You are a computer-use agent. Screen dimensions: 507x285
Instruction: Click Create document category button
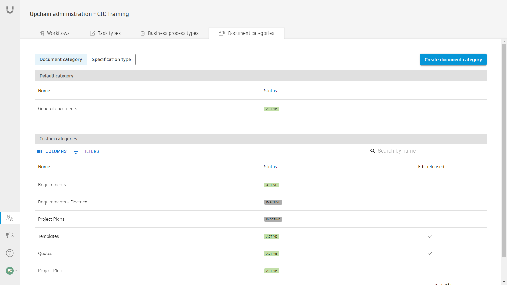(x=453, y=60)
